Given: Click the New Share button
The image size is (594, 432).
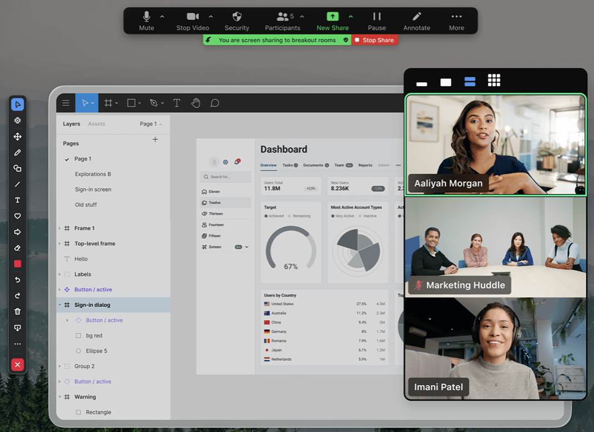Looking at the screenshot, I should [333, 21].
